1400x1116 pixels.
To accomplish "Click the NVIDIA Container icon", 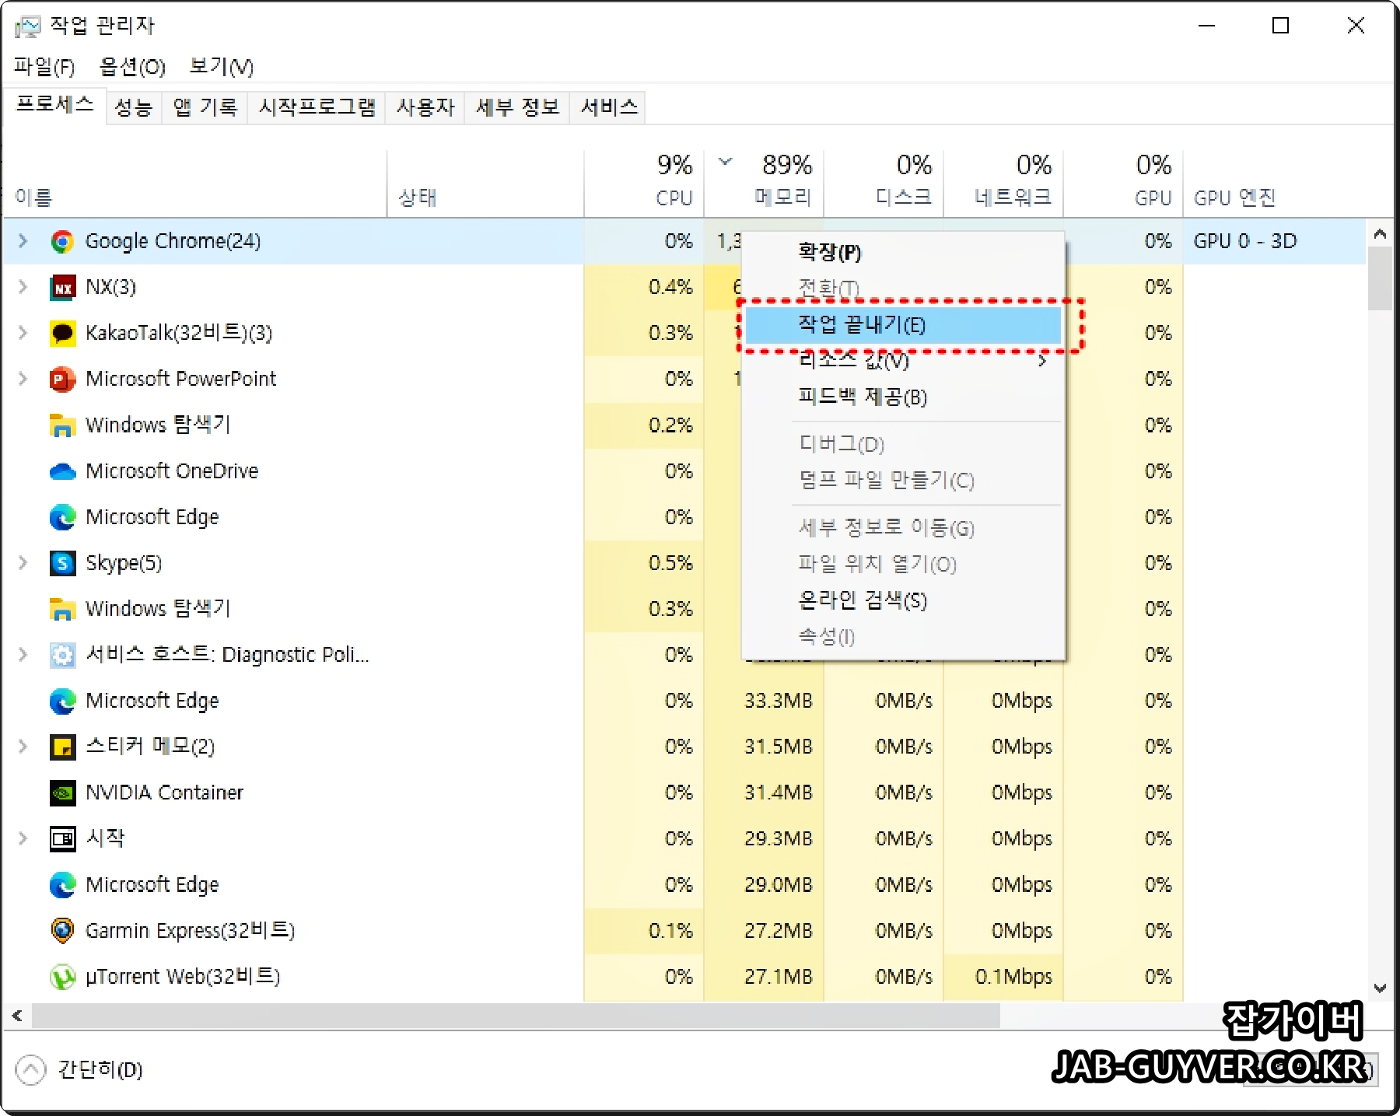I will 62,793.
